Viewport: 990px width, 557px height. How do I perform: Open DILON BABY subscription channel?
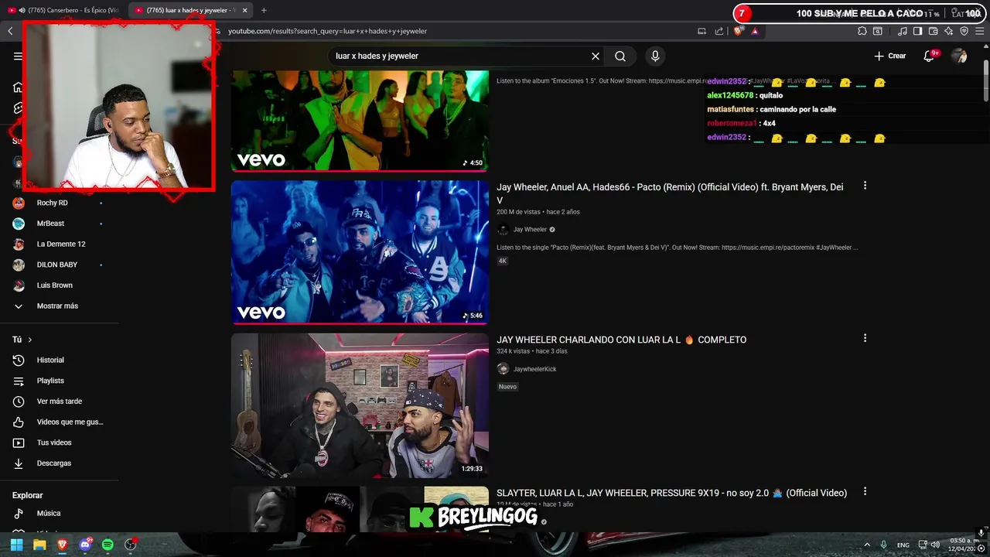[59, 265]
